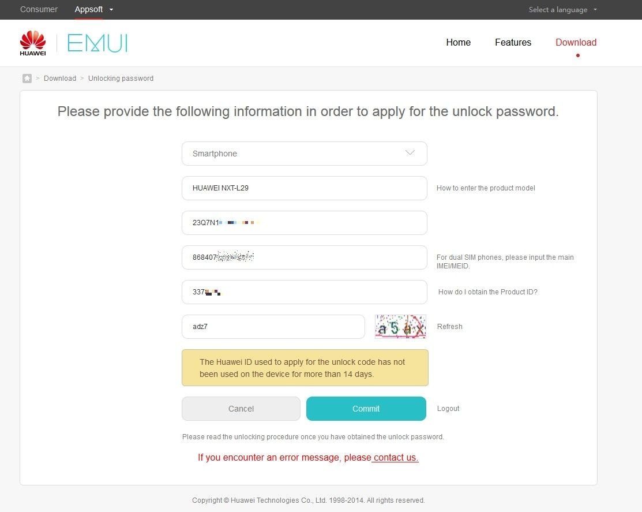Click the Consumer menu item
The height and width of the screenshot is (512, 642).
39,9
